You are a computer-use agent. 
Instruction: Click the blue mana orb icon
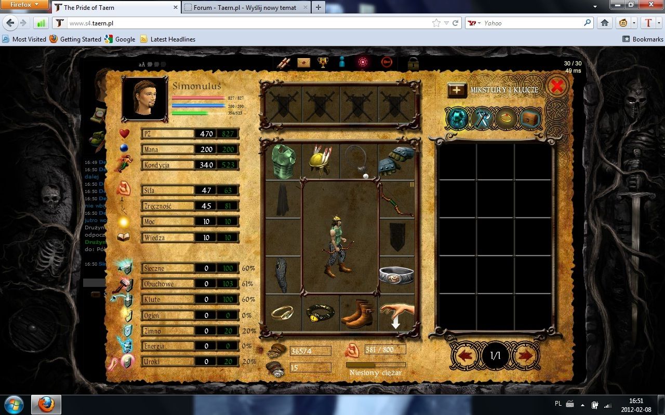124,149
